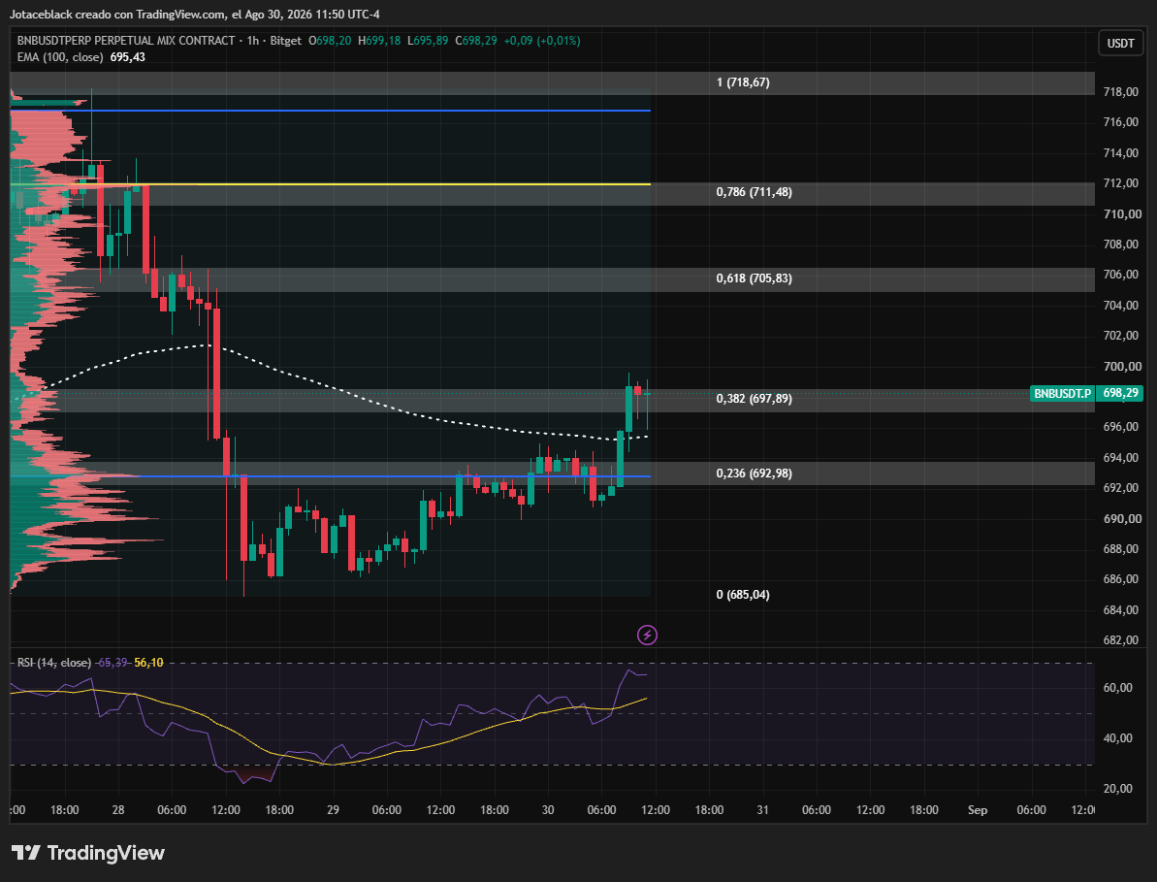Click the BNBUSDT.P green symbol tag
Viewport: 1157px width, 882px height.
[x=1062, y=393]
